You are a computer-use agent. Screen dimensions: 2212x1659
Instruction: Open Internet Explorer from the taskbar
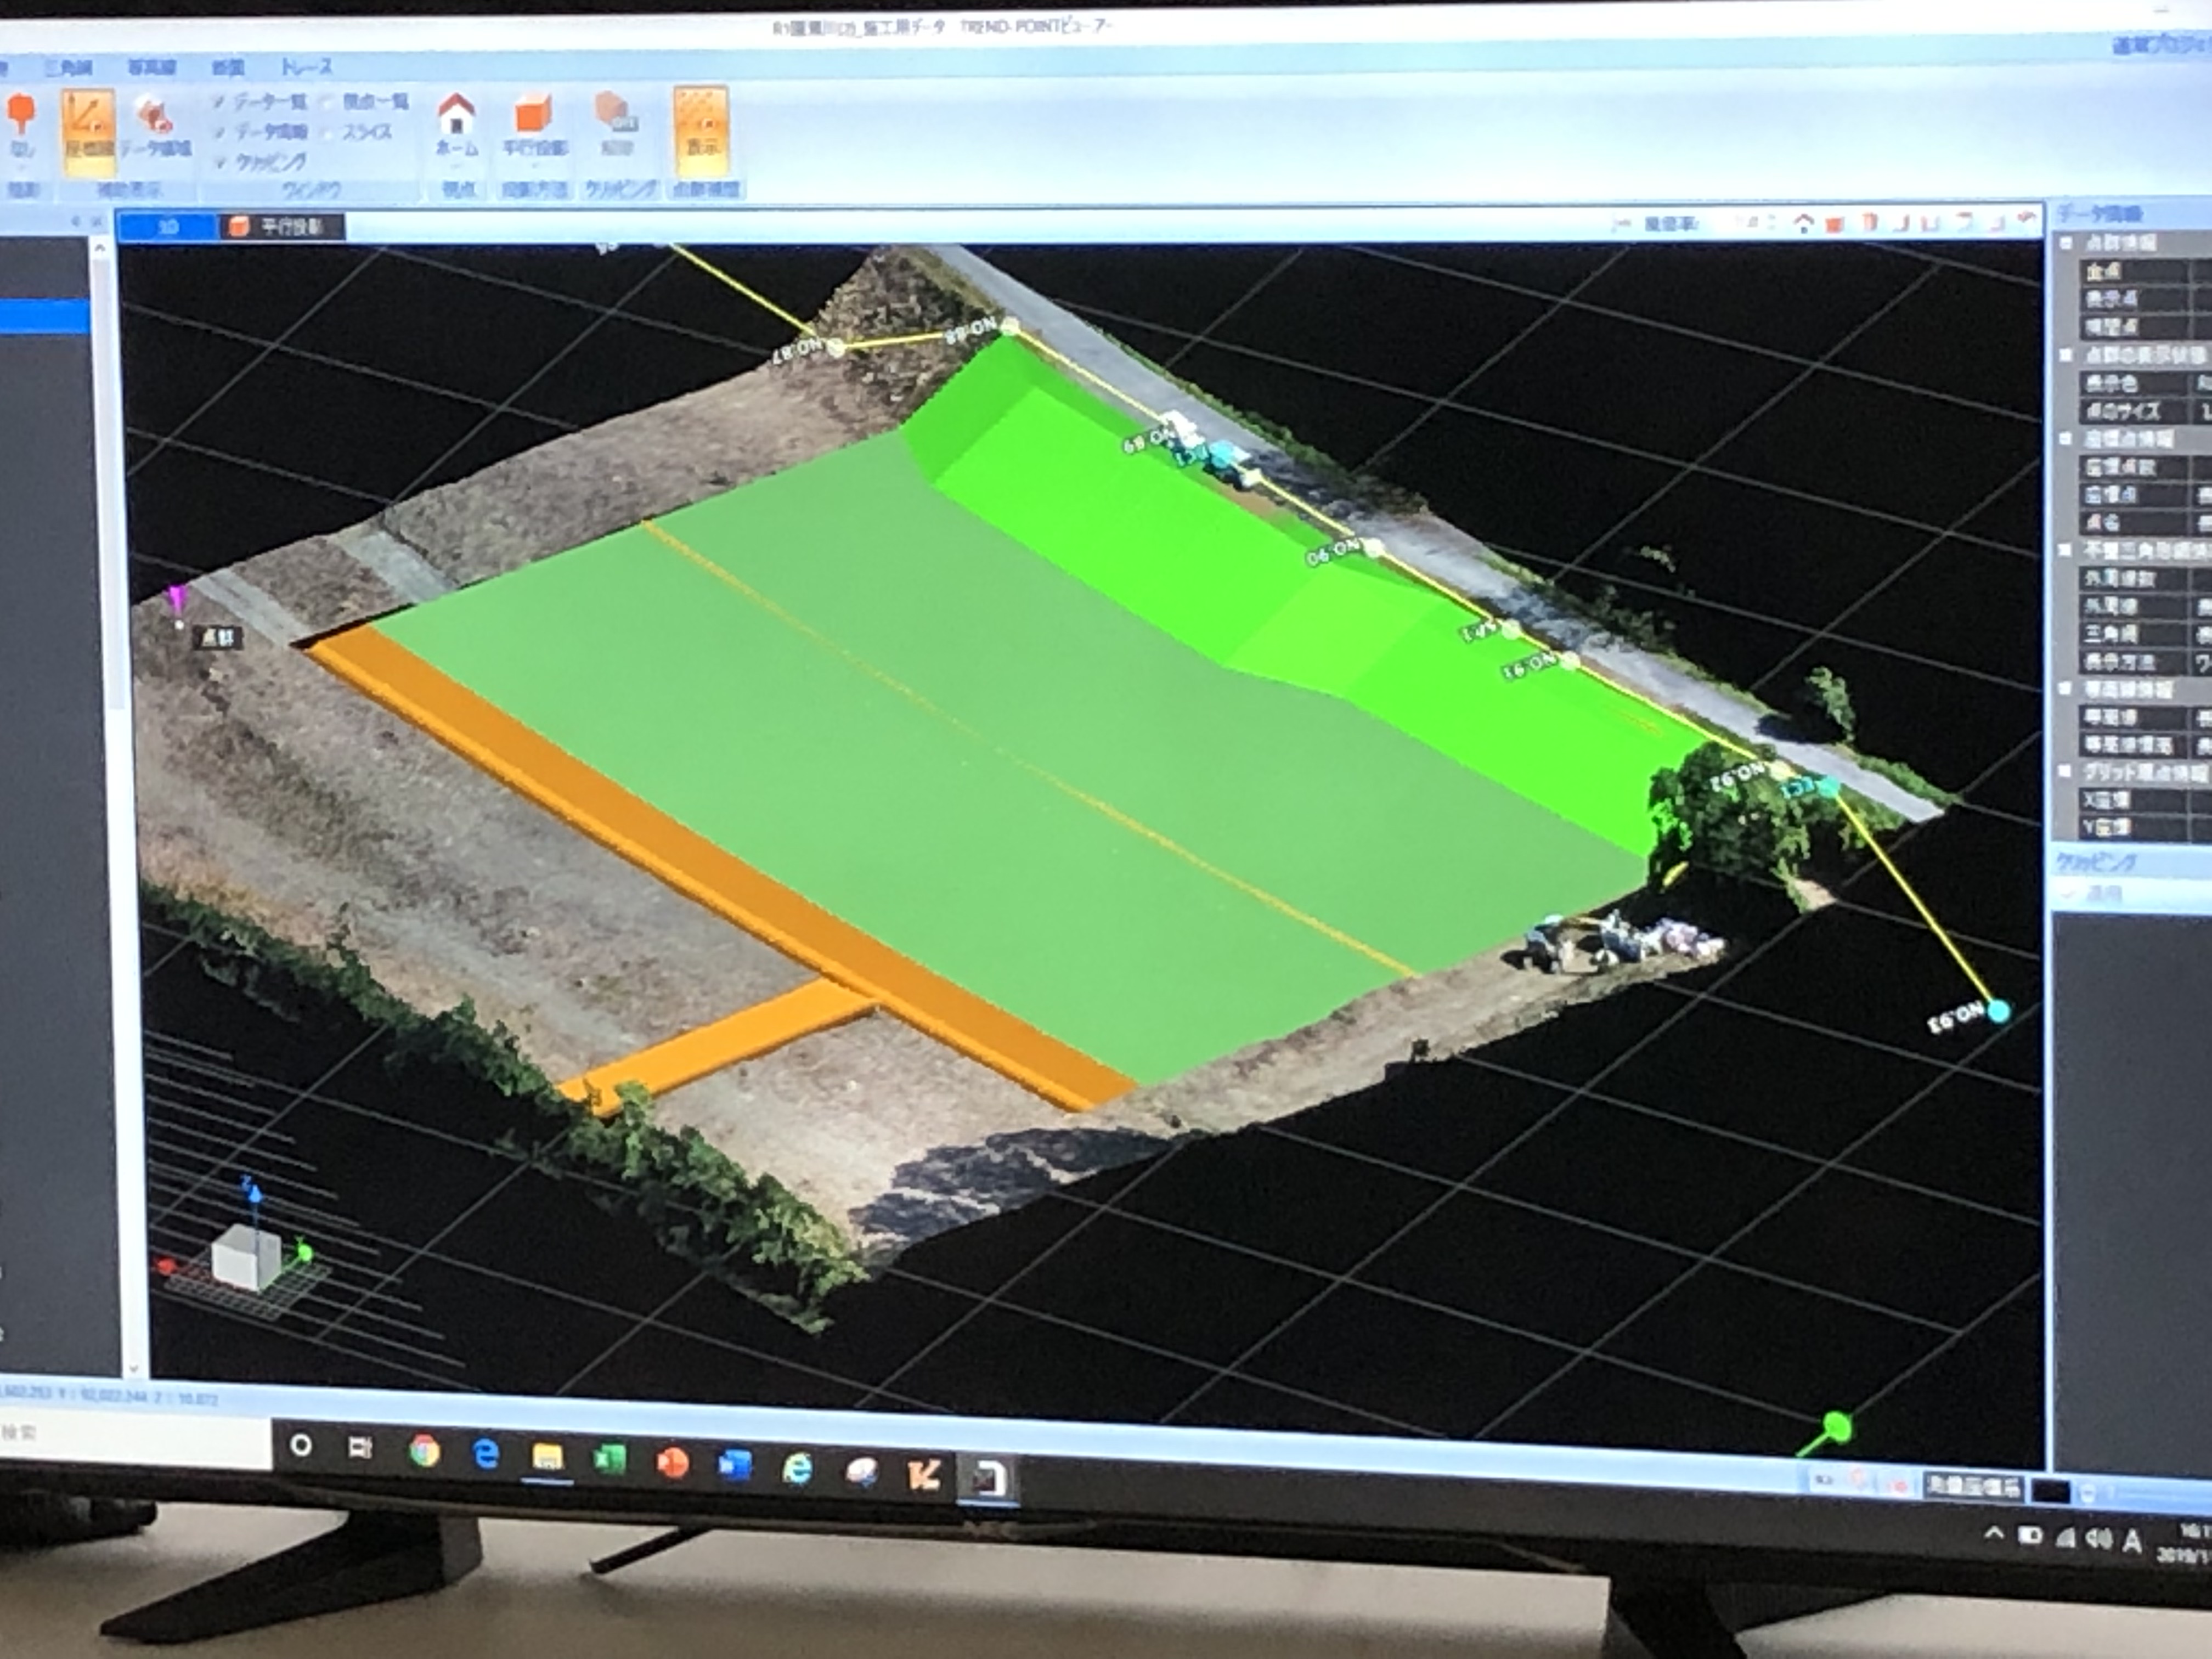point(797,1468)
